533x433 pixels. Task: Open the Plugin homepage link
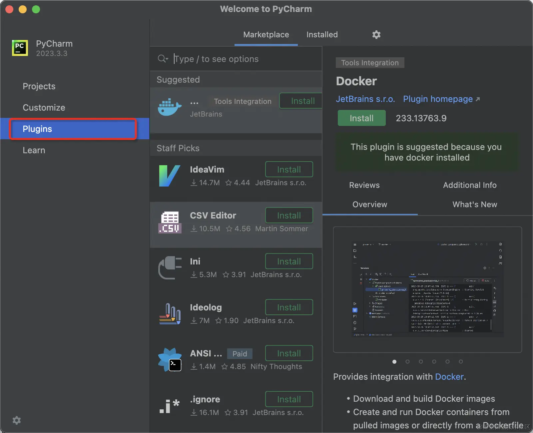click(441, 99)
